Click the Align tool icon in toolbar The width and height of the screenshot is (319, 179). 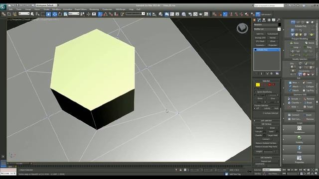(x=154, y=14)
